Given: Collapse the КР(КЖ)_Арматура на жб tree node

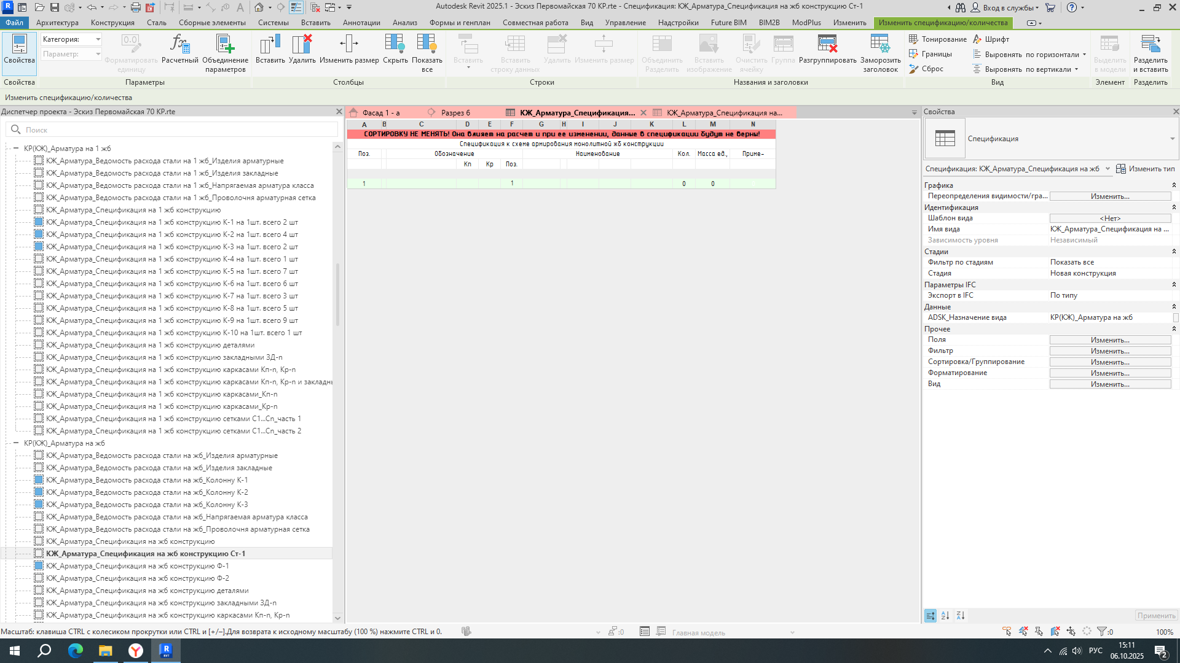Looking at the screenshot, I should 16,443.
